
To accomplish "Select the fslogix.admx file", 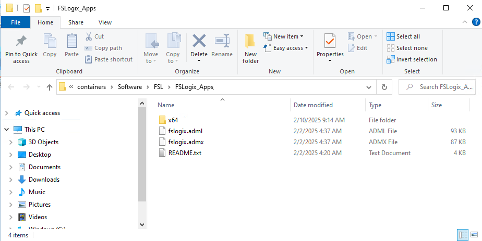I will pyautogui.click(x=186, y=142).
